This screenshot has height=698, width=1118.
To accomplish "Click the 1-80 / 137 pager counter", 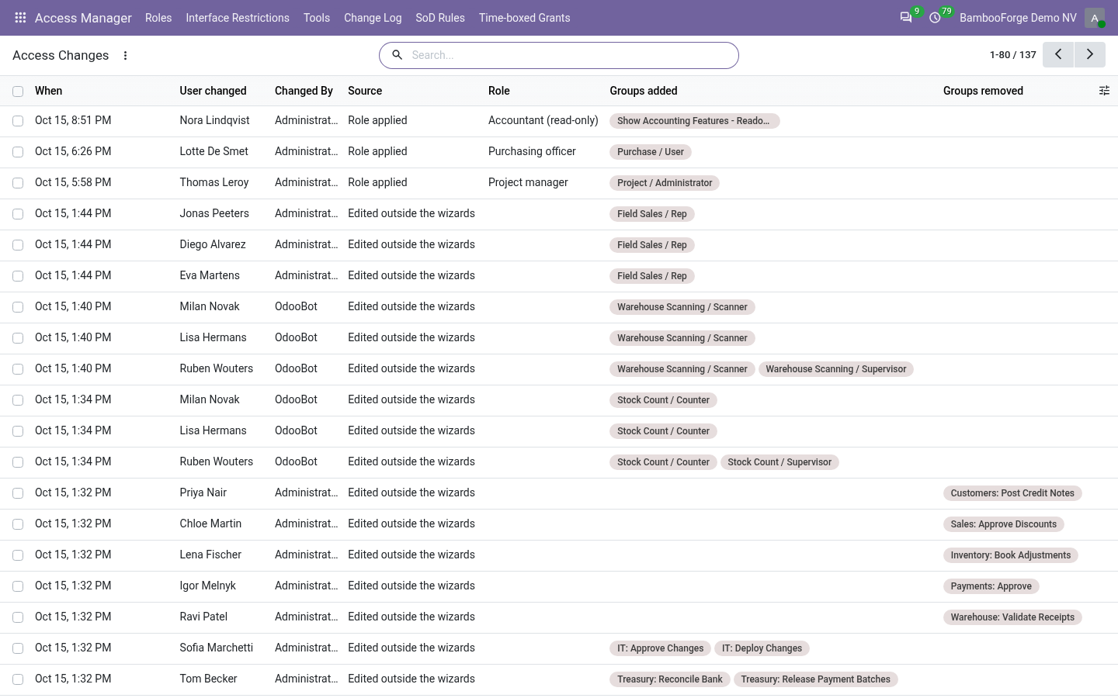I will (x=1013, y=55).
